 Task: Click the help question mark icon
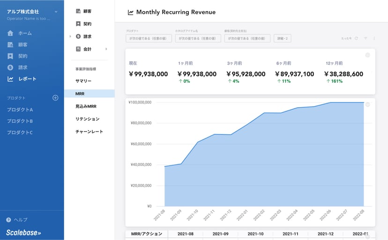pyautogui.click(x=8, y=220)
